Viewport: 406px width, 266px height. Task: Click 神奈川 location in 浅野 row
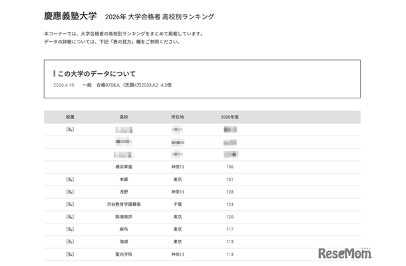(177, 192)
